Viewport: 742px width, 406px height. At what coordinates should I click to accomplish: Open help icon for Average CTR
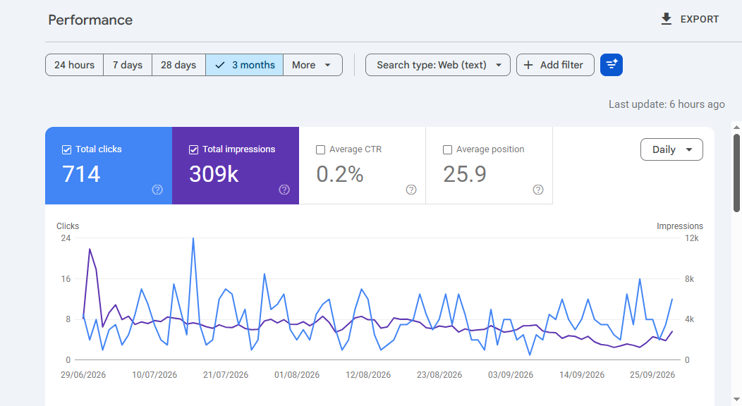(411, 190)
